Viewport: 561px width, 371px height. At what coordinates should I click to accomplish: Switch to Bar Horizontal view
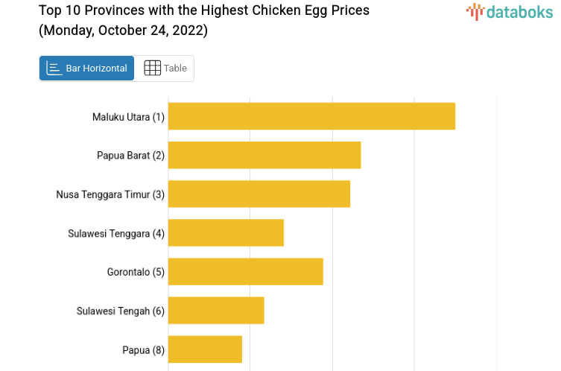point(87,69)
